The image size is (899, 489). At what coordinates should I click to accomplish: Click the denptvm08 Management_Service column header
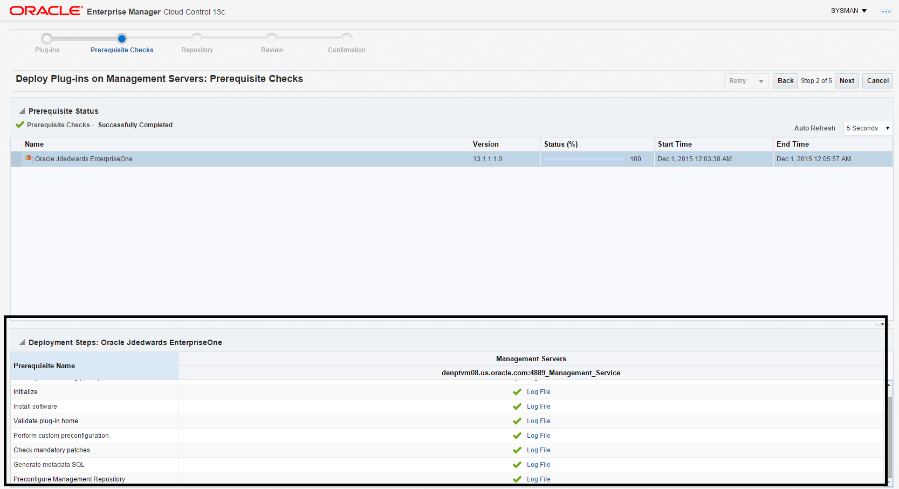531,373
